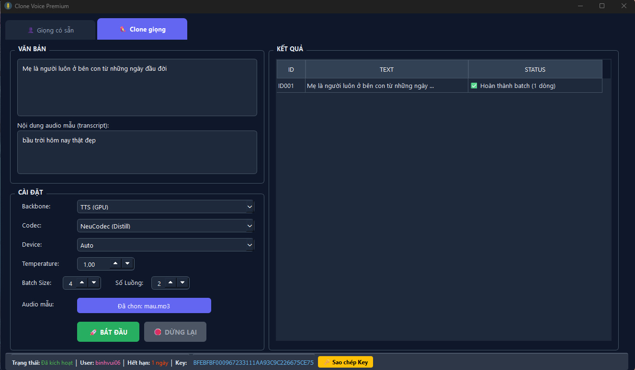Image resolution: width=635 pixels, height=370 pixels.
Task: Choose the sample audio file mau.mp3 button
Action: pyautogui.click(x=144, y=306)
